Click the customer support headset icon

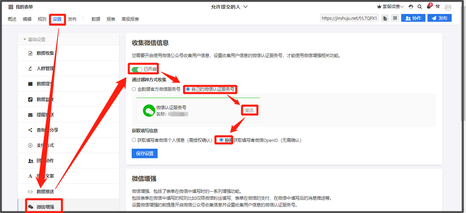(411, 7)
